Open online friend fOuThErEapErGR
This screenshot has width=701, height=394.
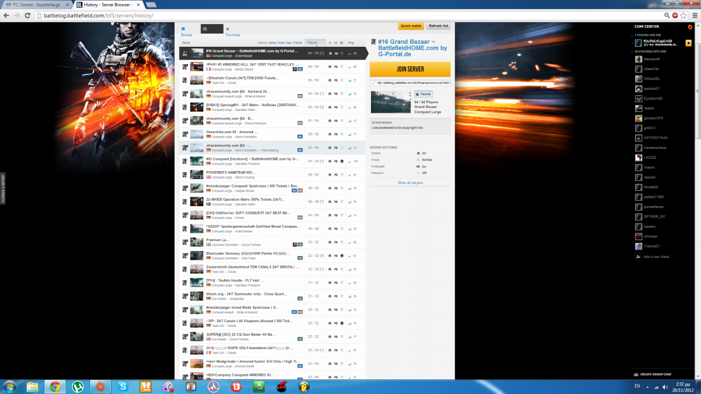(x=658, y=43)
